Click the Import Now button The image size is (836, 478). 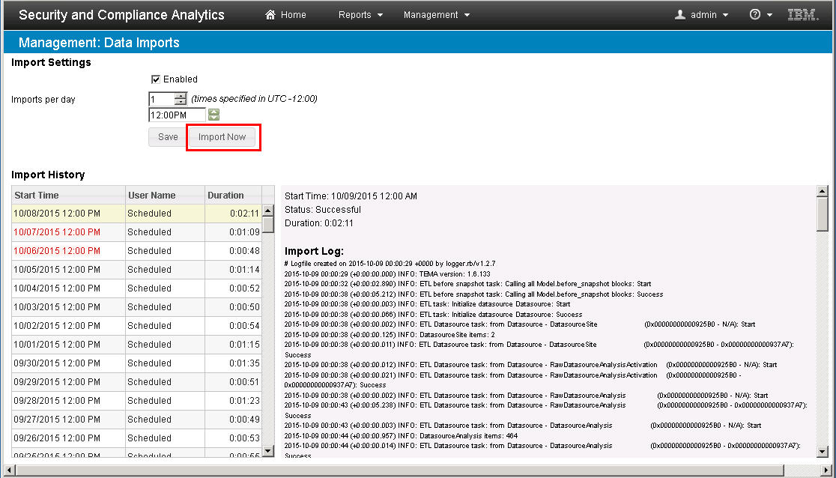point(222,137)
